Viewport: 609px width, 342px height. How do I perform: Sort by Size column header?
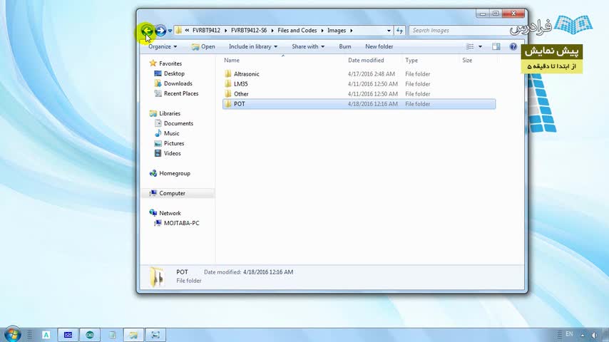coord(467,60)
